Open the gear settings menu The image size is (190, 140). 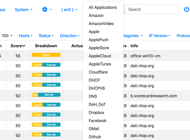tap(47, 10)
